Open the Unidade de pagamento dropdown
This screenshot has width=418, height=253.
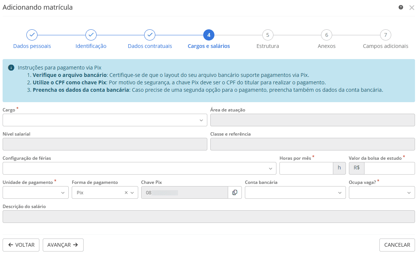(x=36, y=192)
